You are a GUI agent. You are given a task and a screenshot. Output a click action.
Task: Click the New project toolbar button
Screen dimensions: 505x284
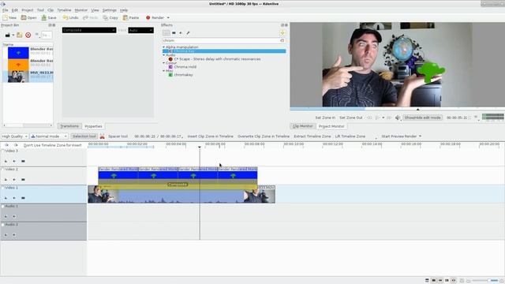tap(9, 17)
